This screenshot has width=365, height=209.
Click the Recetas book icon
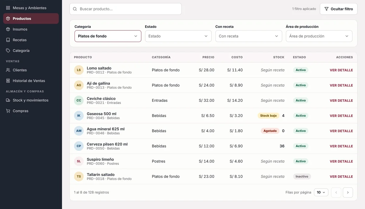pos(8,40)
